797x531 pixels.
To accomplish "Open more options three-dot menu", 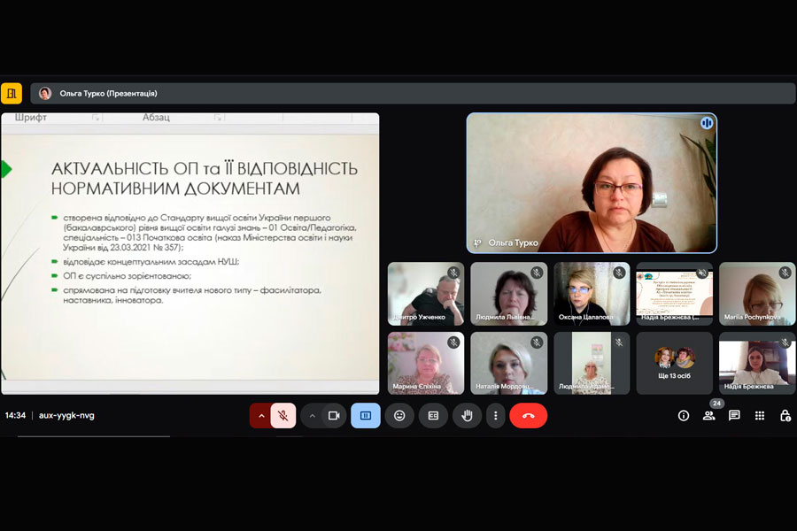I will pyautogui.click(x=496, y=416).
